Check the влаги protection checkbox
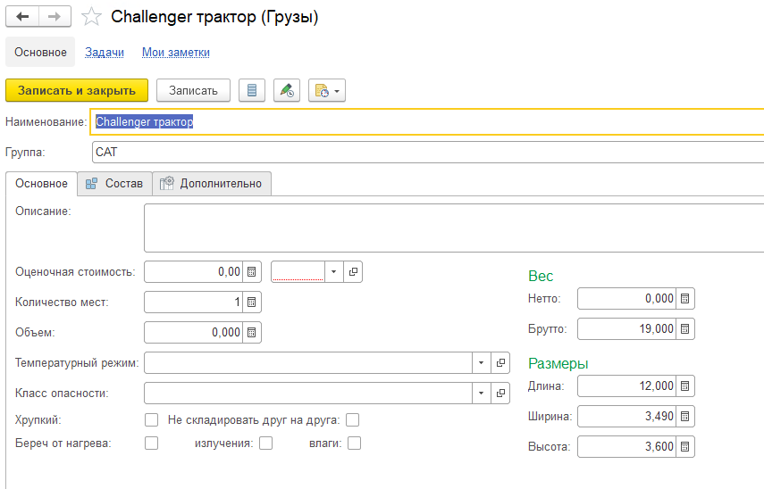764x489 pixels. coord(355,443)
